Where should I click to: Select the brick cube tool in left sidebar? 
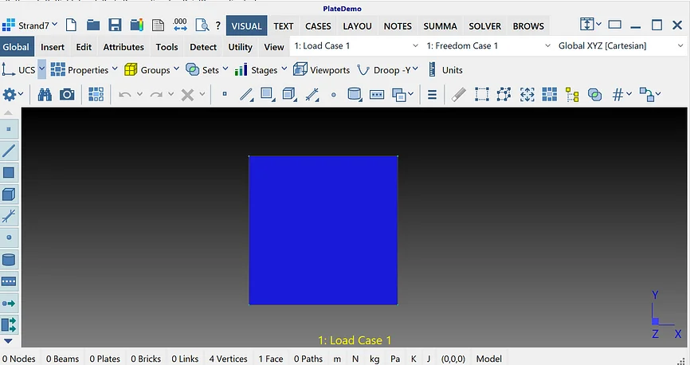[x=9, y=194]
